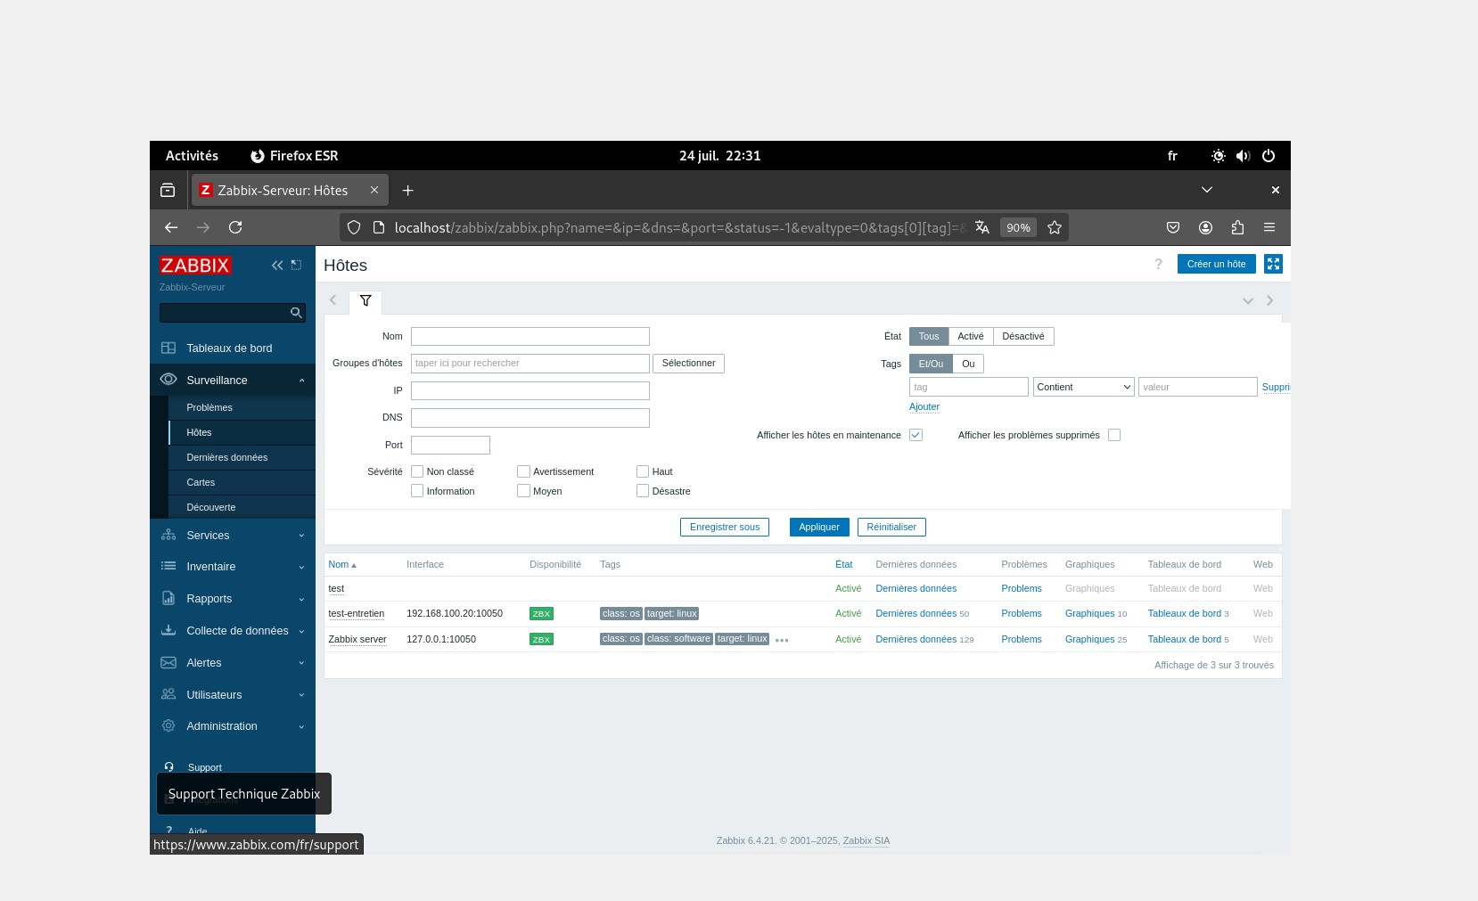Screen dimensions: 1478x901
Task: Open the Firefox extensions puzzle icon
Action: pyautogui.click(x=1237, y=228)
